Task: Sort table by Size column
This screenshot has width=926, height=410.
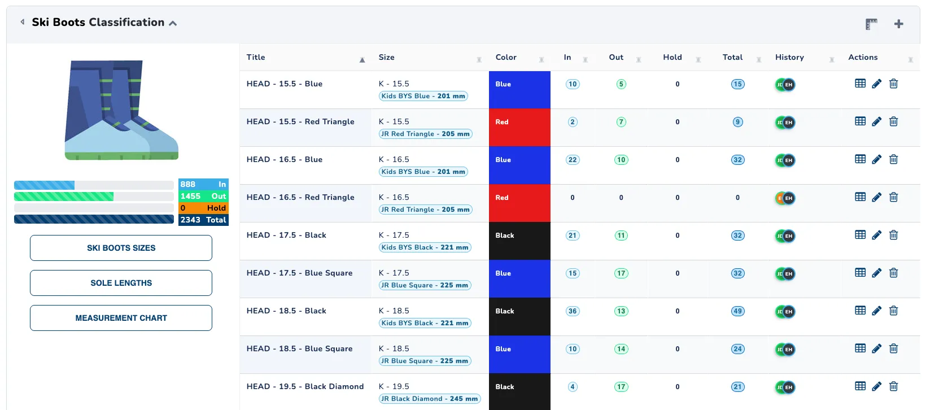Action: pos(430,57)
